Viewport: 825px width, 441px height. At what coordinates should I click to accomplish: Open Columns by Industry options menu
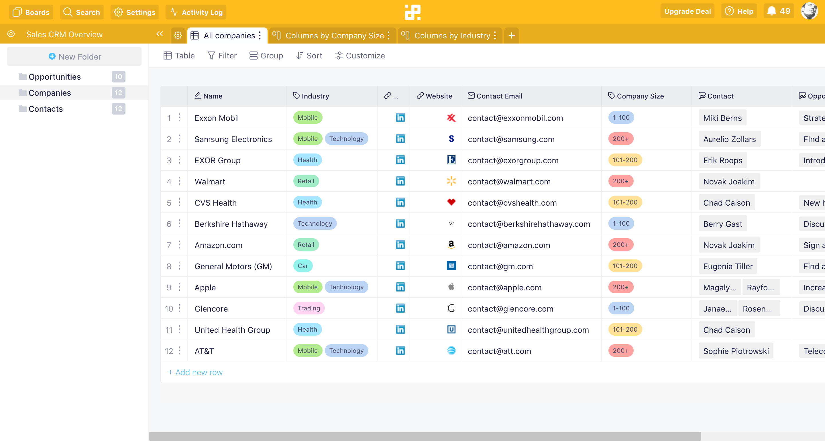pyautogui.click(x=495, y=36)
